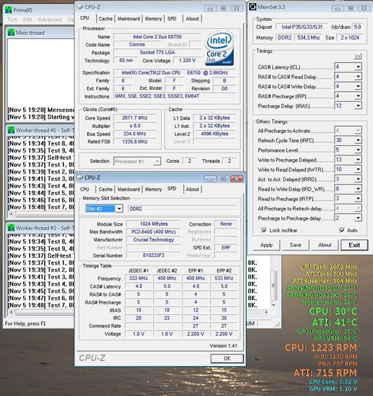Click the EPP #2 frequency 533 MHz cell
The width and height of the screenshot is (373, 396).
coord(224,279)
